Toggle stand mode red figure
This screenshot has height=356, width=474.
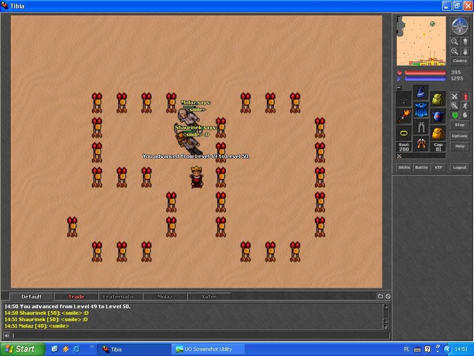coord(465,96)
